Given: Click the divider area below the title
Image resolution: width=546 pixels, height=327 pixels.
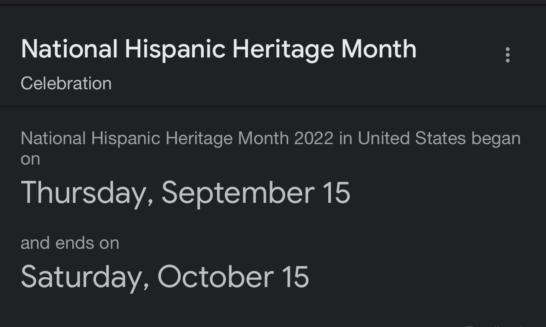Looking at the screenshot, I should tap(272, 105).
